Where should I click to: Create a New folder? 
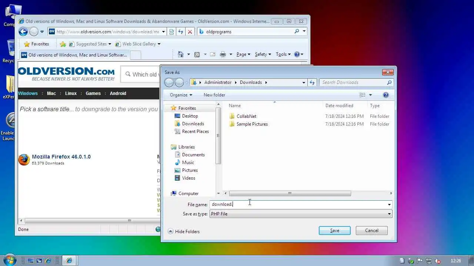pyautogui.click(x=214, y=95)
